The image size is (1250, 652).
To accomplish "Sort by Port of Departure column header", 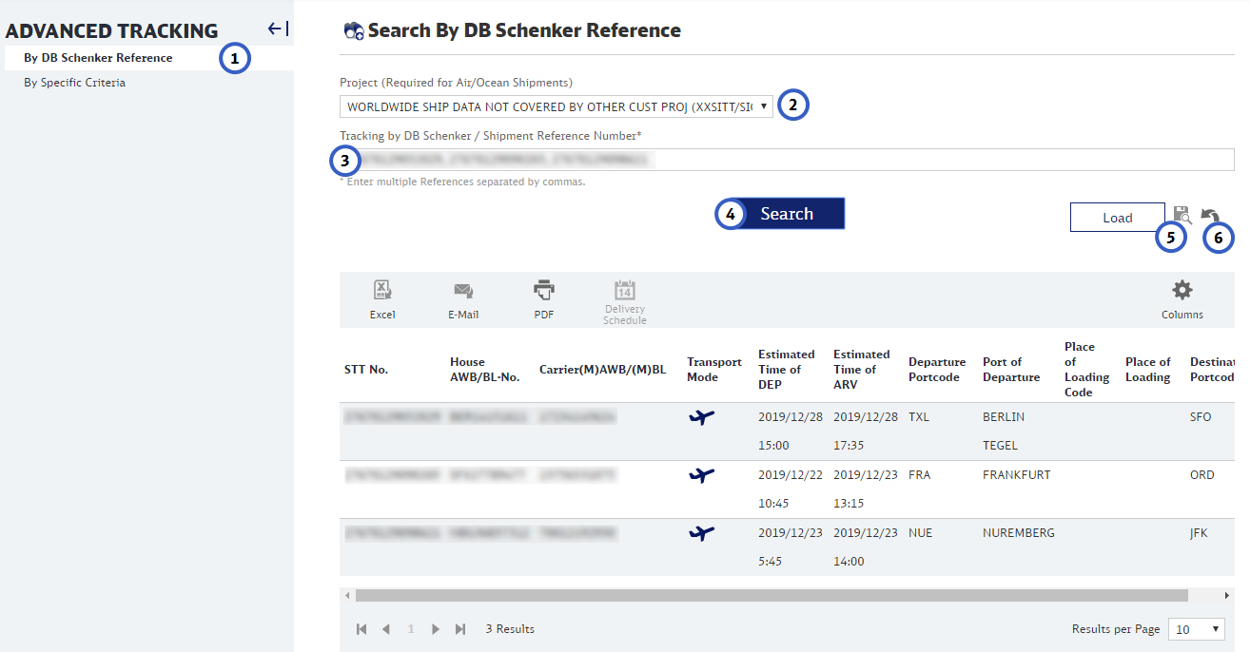I will (x=1011, y=370).
